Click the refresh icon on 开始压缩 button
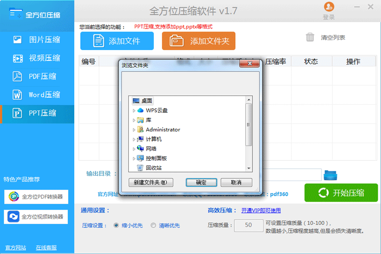This screenshot has width=381, height=254. coord(323,193)
